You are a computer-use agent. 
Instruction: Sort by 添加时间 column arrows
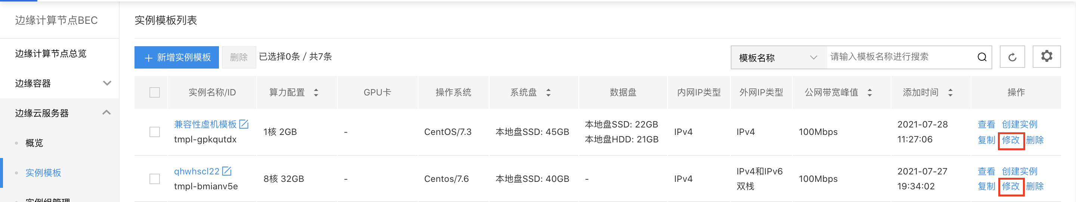pyautogui.click(x=950, y=92)
